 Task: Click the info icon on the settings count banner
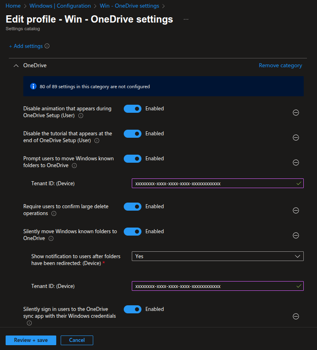point(33,86)
